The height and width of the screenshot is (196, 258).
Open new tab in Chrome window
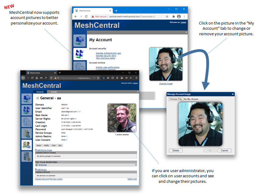coord(116,11)
